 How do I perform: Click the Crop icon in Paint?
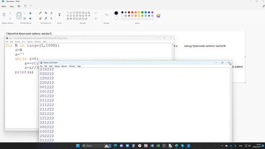tap(25, 13)
